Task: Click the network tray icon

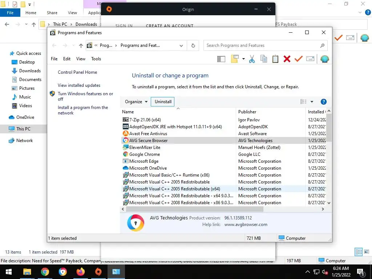Action: (x=316, y=272)
